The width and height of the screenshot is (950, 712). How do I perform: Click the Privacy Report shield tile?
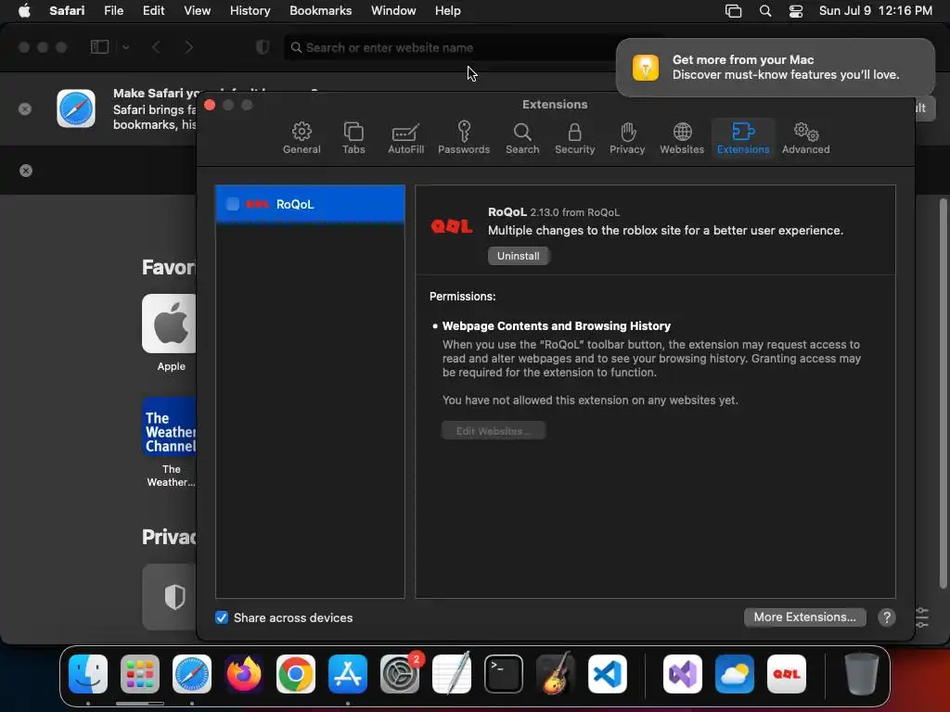tap(169, 597)
